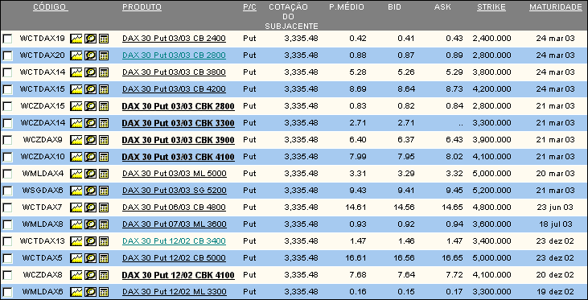Tick the checkbox for WCTDAX19
Screen dimensions: 588x300
[x=7, y=39]
